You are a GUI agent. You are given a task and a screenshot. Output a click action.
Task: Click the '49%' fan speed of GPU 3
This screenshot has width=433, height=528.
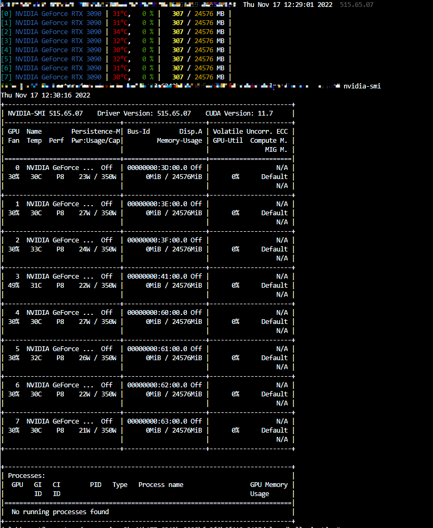click(13, 286)
